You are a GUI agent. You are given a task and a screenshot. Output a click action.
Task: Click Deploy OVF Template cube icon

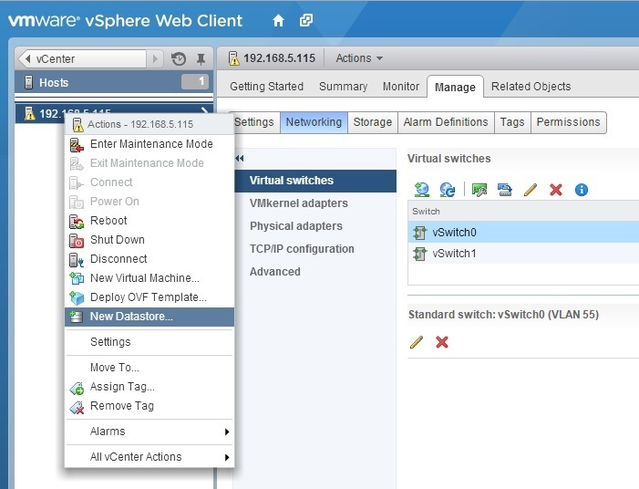tap(77, 297)
